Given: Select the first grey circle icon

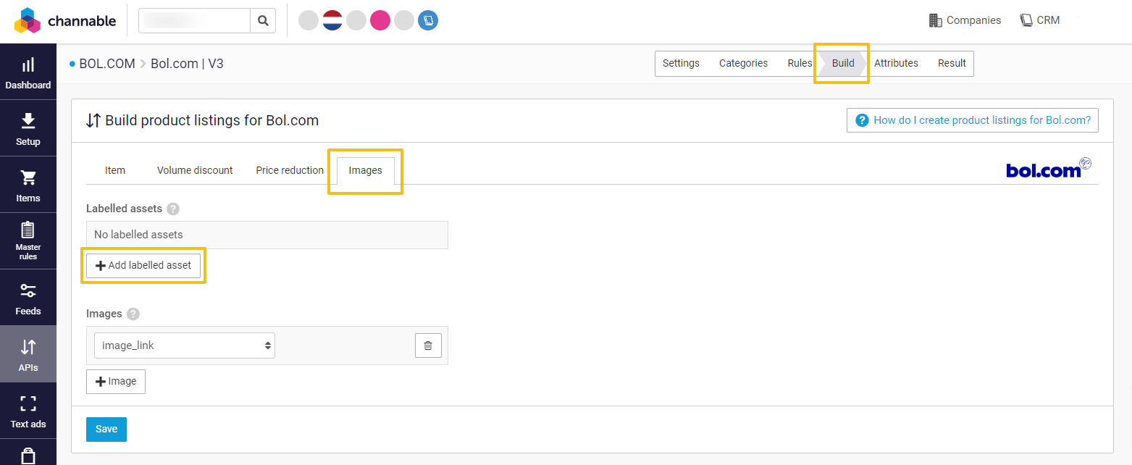Looking at the screenshot, I should point(309,20).
